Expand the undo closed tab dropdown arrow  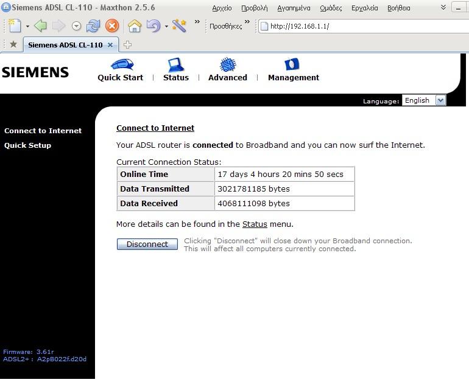pyautogui.click(x=166, y=26)
